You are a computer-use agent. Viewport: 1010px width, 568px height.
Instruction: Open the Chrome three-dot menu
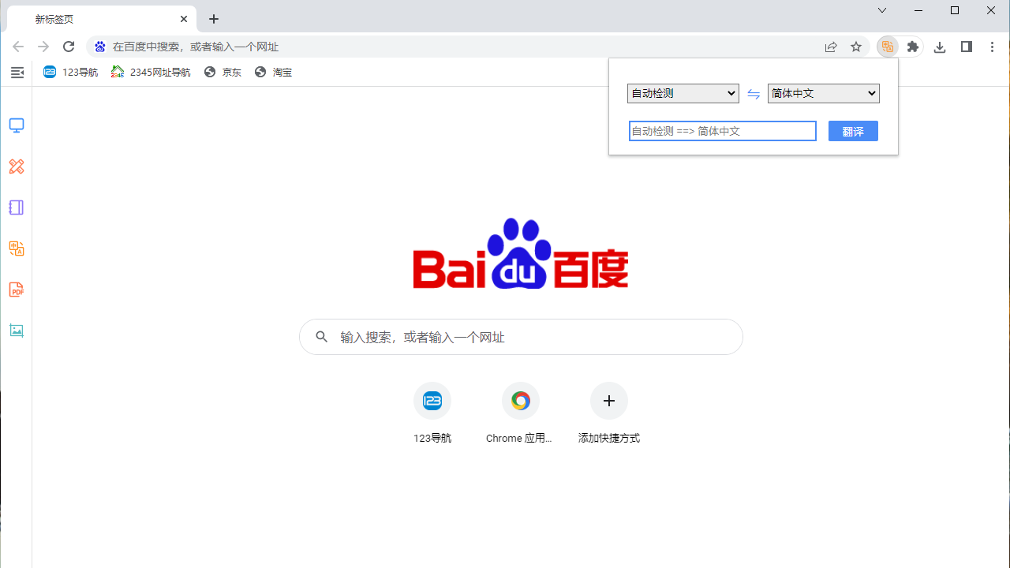click(992, 47)
